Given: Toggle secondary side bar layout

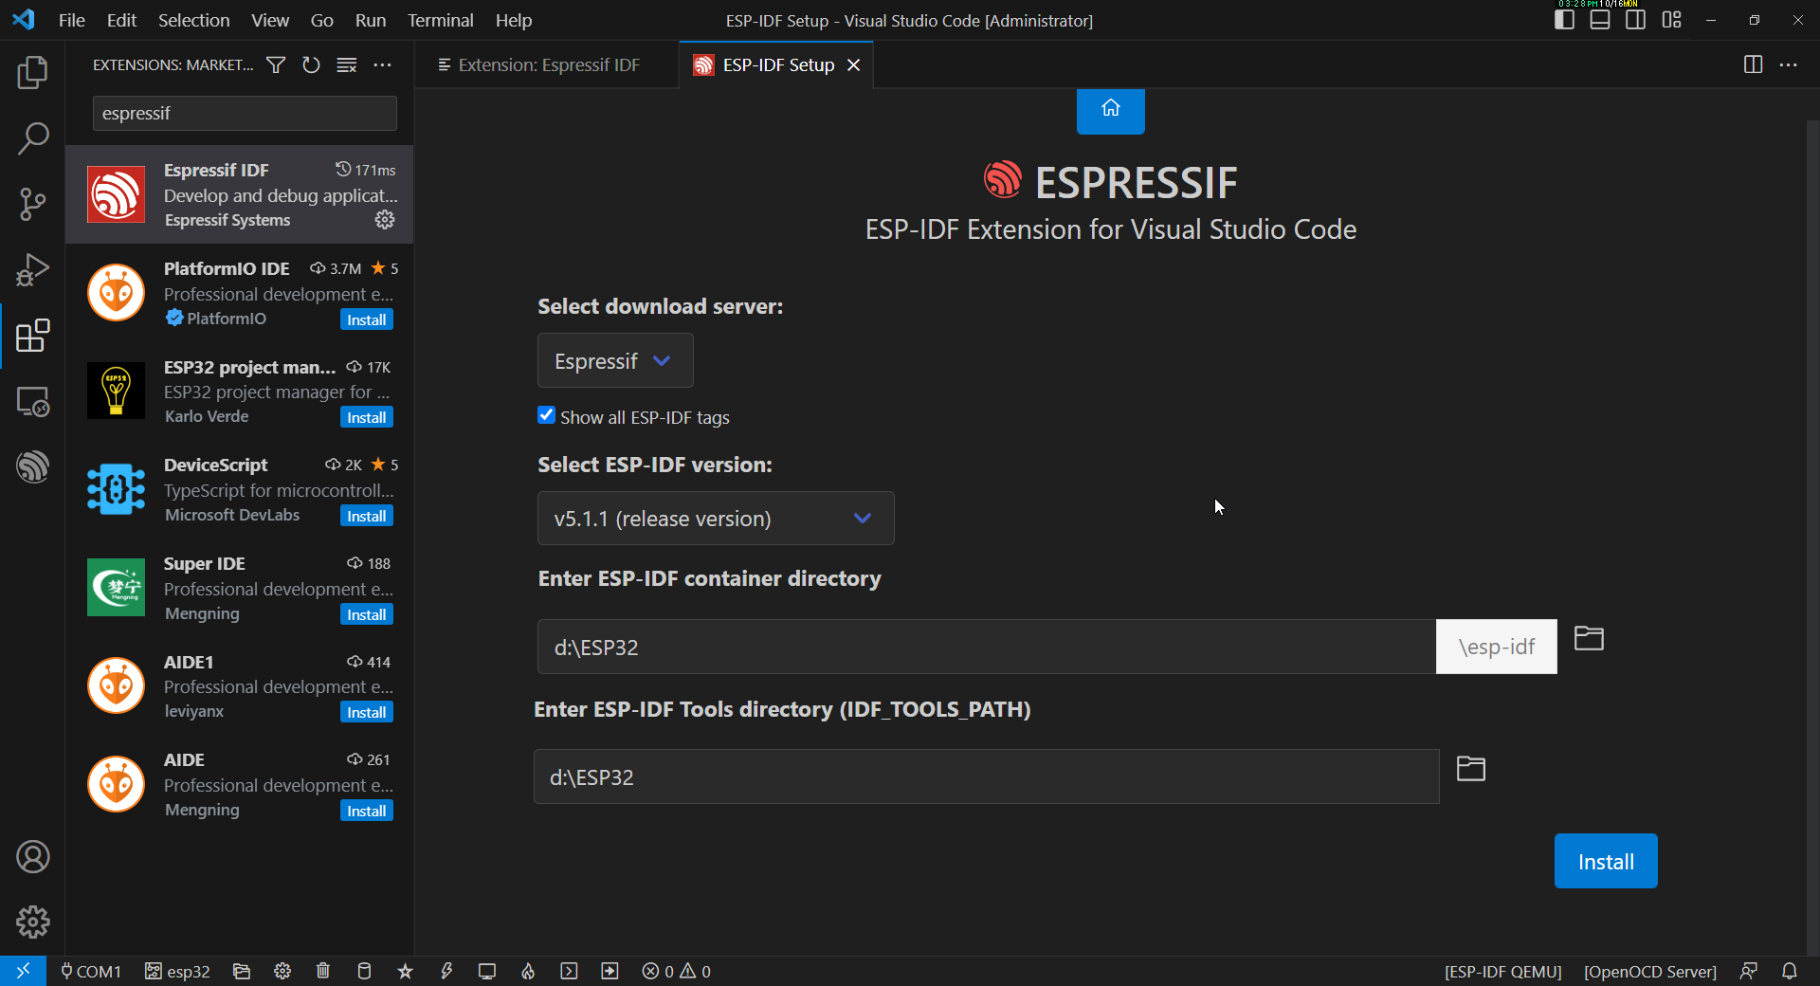Looking at the screenshot, I should (1635, 20).
